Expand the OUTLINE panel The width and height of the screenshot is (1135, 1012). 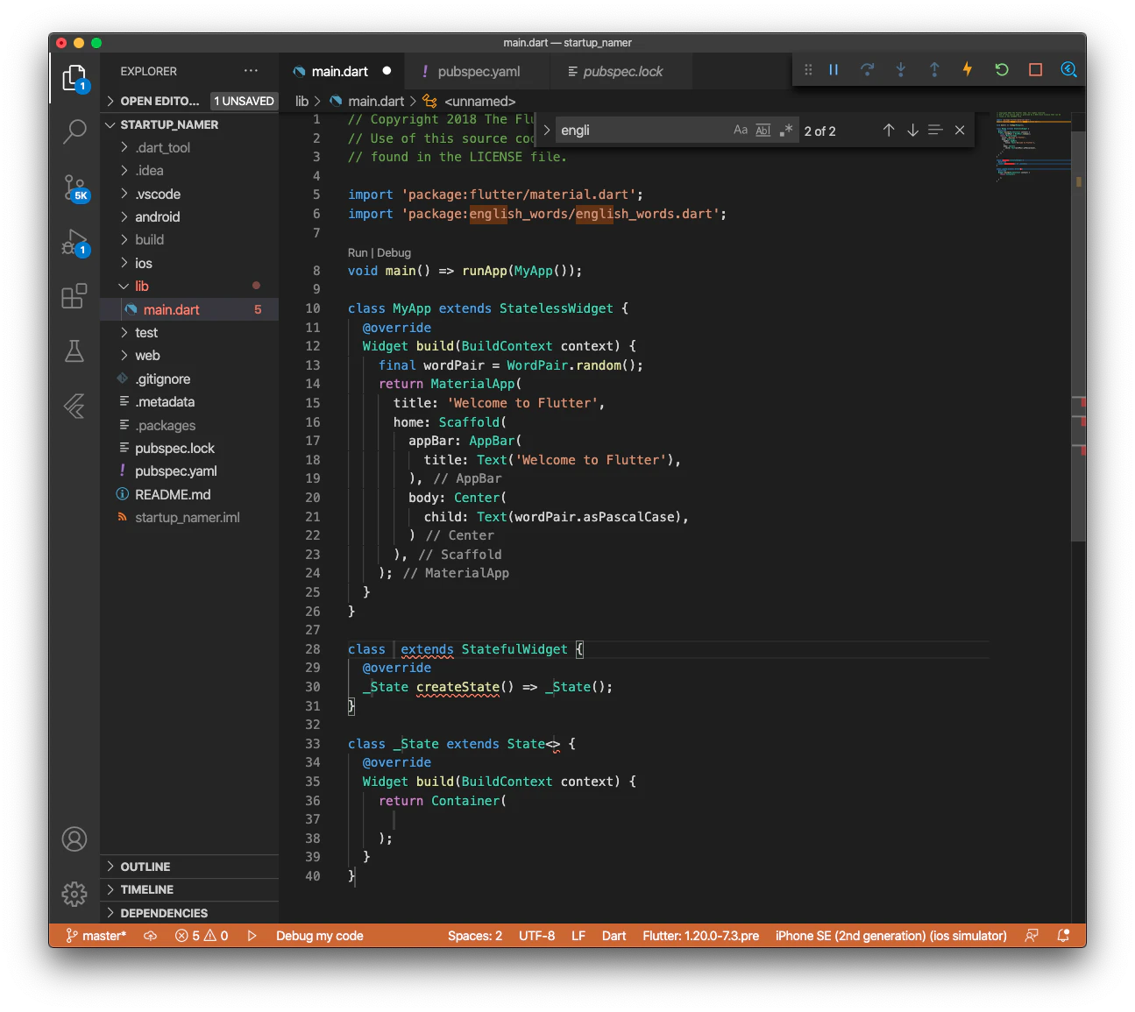[145, 867]
